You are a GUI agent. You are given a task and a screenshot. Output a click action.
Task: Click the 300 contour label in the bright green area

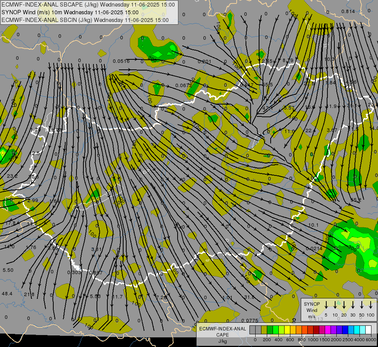352,248
